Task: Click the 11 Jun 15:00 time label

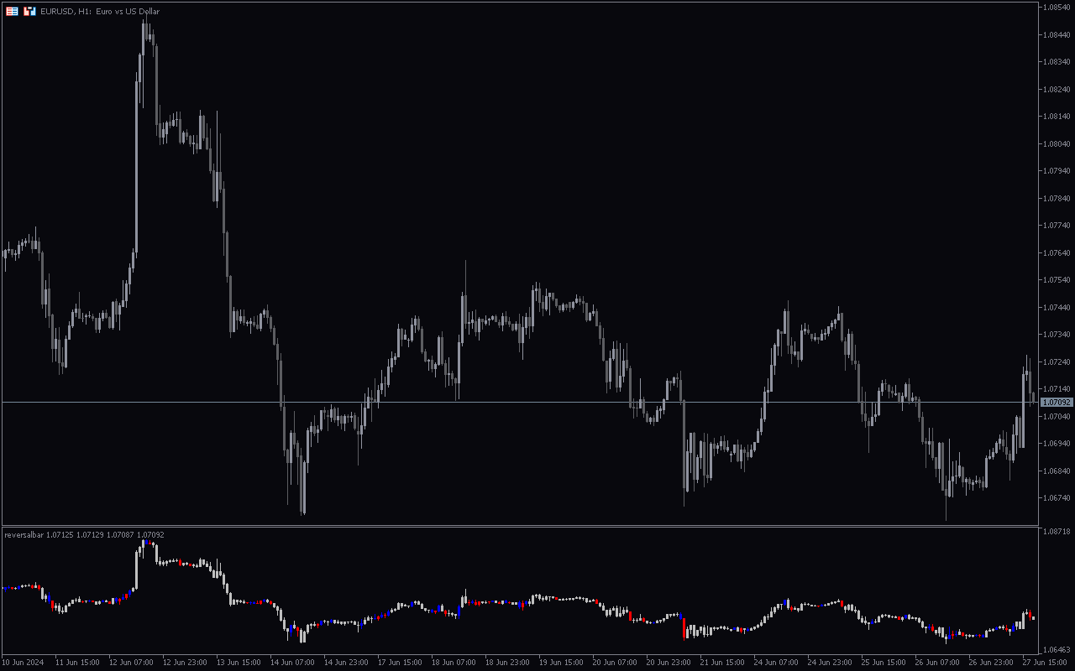Action: [77, 663]
